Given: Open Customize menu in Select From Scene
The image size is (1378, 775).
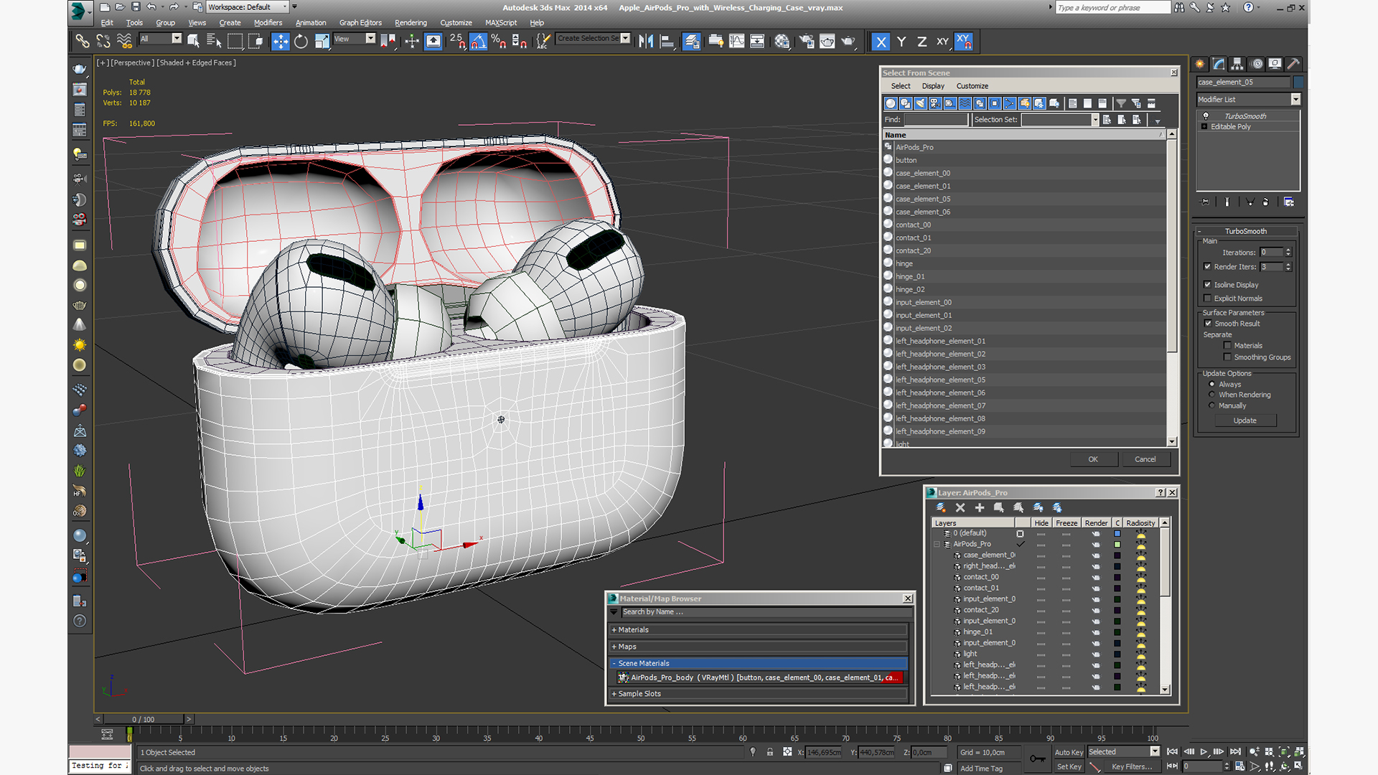Looking at the screenshot, I should [x=972, y=86].
